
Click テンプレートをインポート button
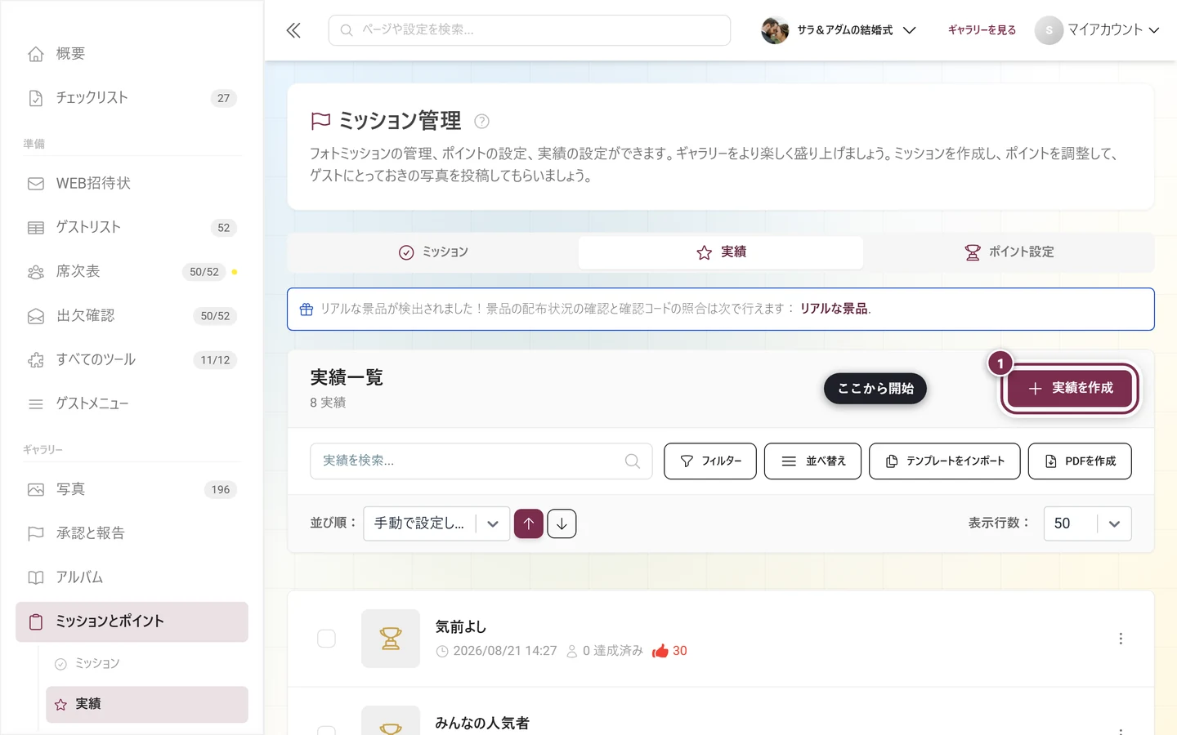945,461
